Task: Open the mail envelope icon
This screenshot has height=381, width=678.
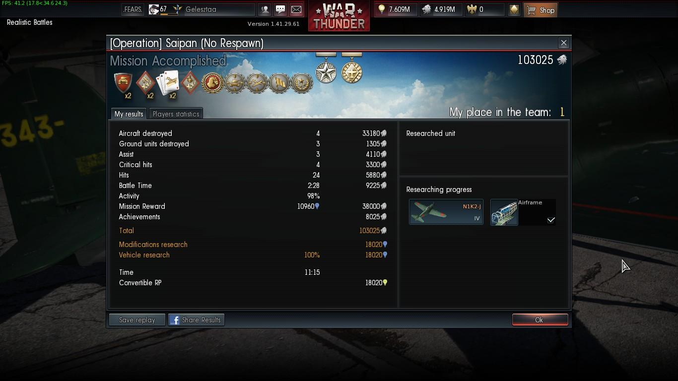Action: (x=296, y=9)
